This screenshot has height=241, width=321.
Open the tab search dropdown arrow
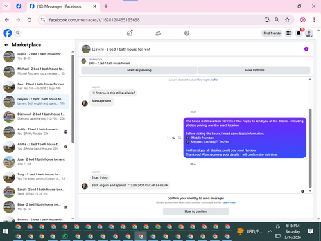point(6,6)
